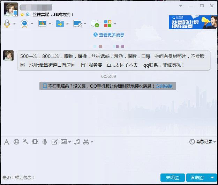Click the sender avatar beside the message
This screenshot has height=185, width=218.
coord(8,55)
